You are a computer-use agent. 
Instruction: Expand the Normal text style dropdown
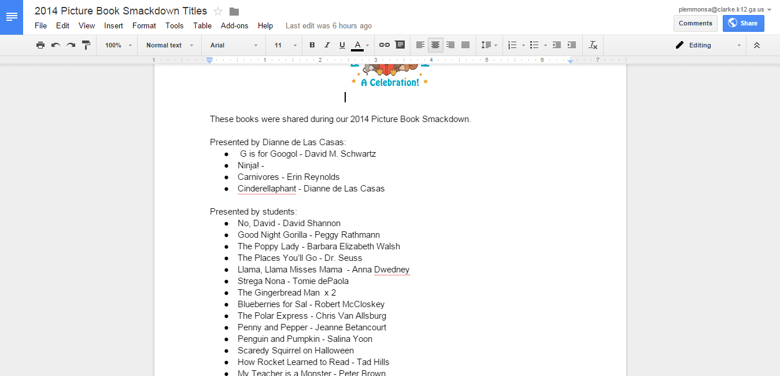tap(169, 45)
